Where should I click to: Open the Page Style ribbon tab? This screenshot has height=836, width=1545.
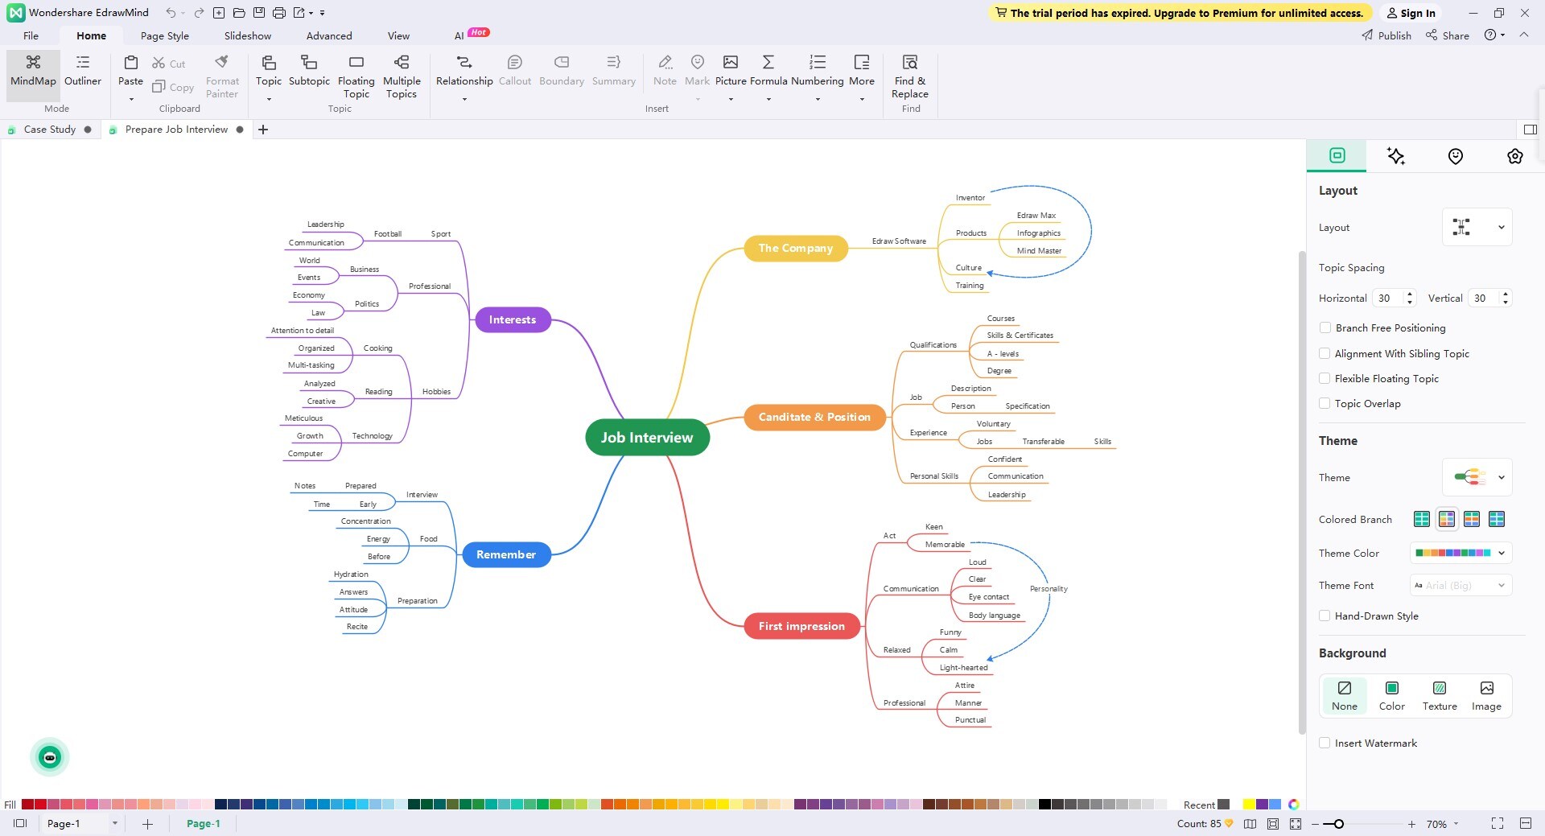click(165, 35)
